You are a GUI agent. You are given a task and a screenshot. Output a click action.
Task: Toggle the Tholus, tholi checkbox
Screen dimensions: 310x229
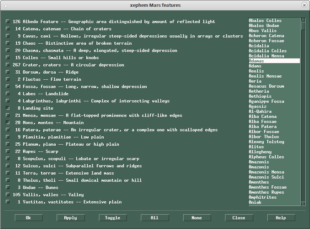(8, 180)
